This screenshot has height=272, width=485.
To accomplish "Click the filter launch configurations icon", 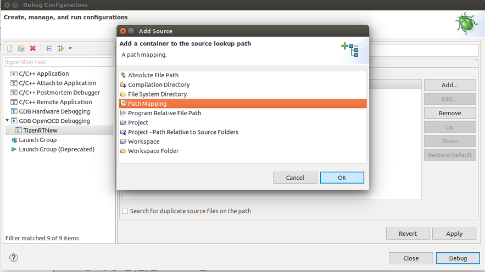I will [60, 48].
